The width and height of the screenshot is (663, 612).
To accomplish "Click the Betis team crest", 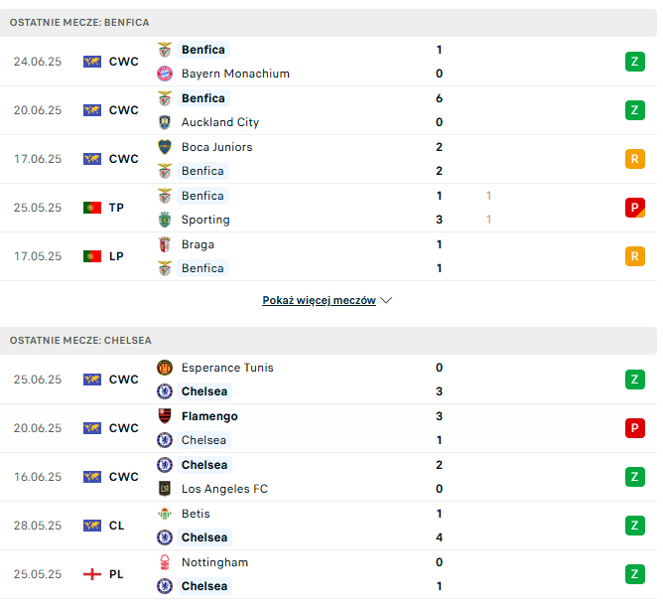I will pos(165,514).
